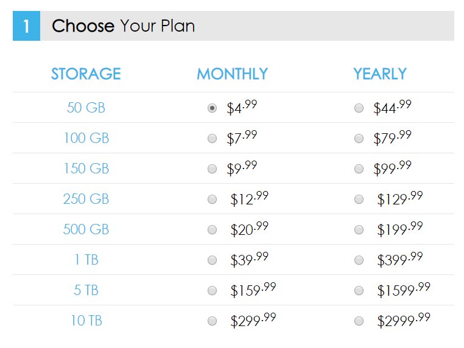This screenshot has height=348, width=464.
Task: Choose the 5 TB yearly $1599.99 plan
Action: 359,291
